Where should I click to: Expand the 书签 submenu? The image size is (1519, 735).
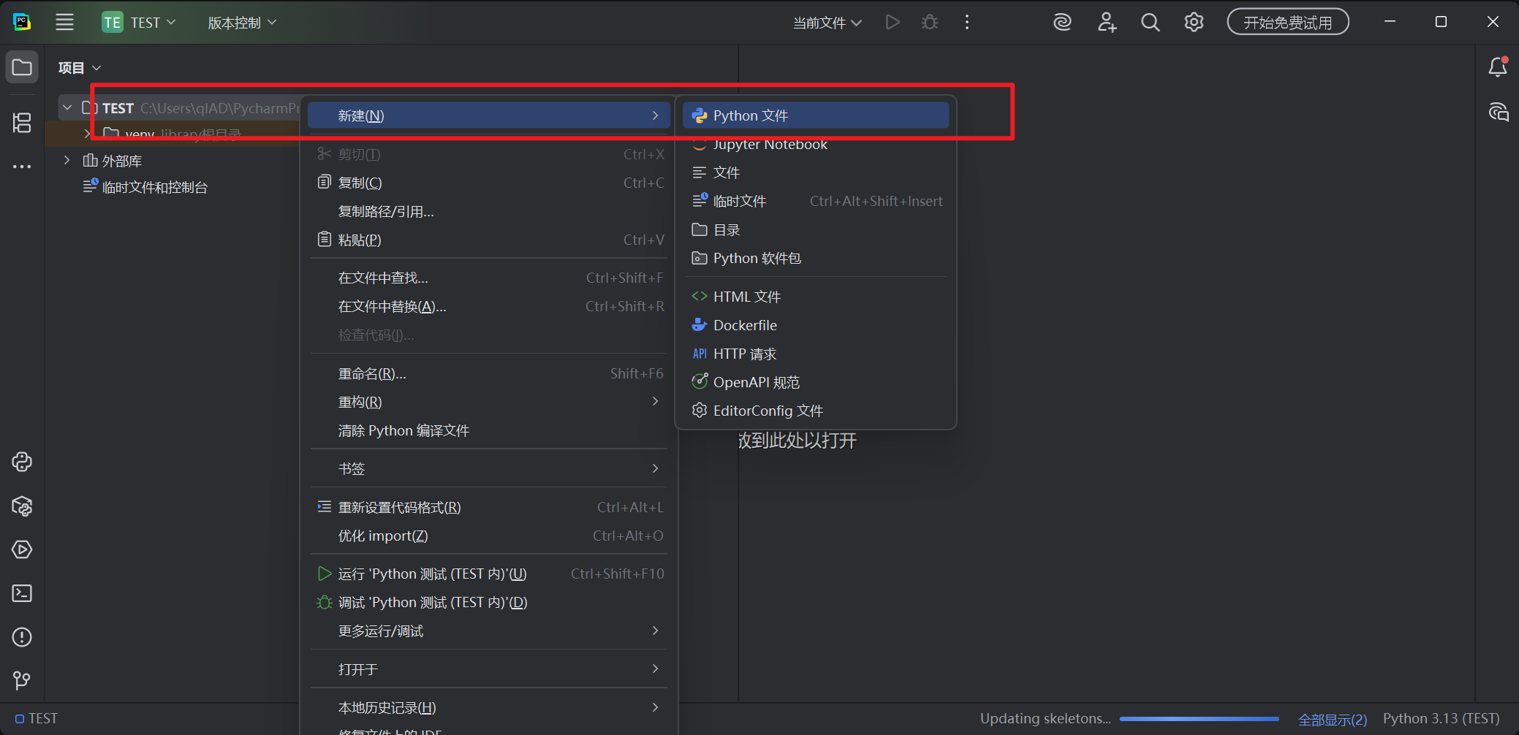point(488,468)
